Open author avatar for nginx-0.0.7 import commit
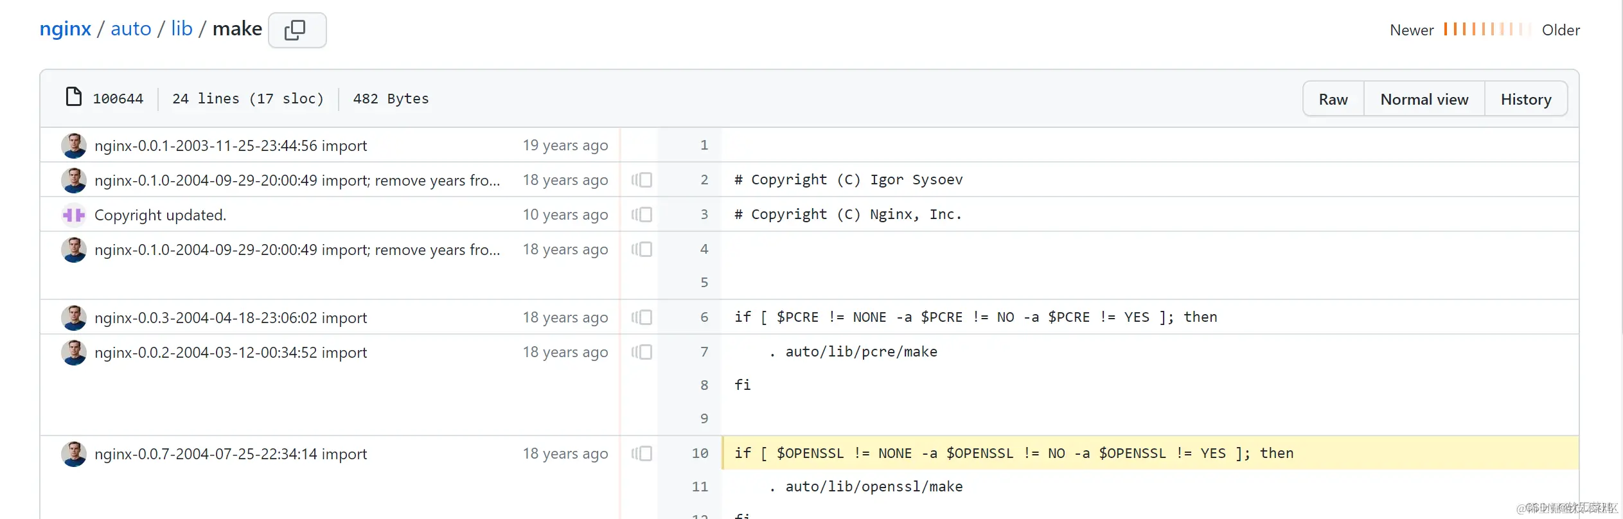The image size is (1623, 519). pyautogui.click(x=74, y=454)
